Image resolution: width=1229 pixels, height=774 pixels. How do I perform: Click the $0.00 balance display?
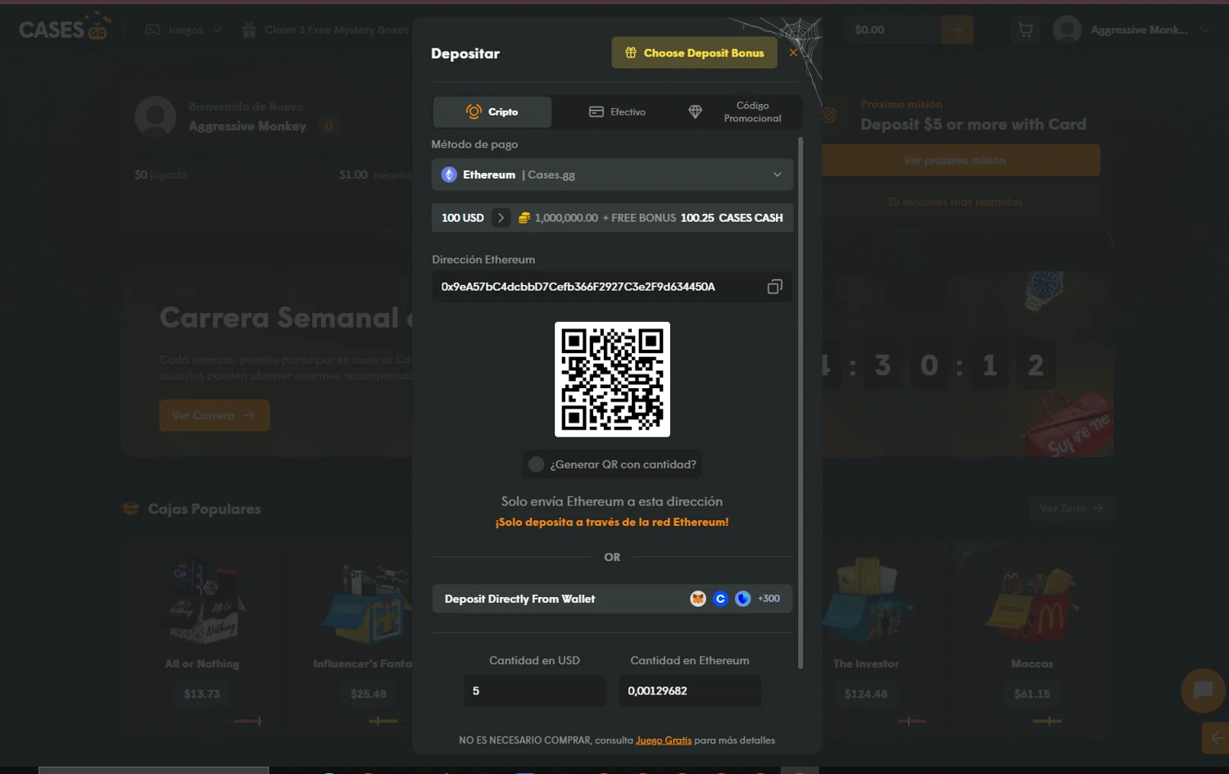point(869,29)
